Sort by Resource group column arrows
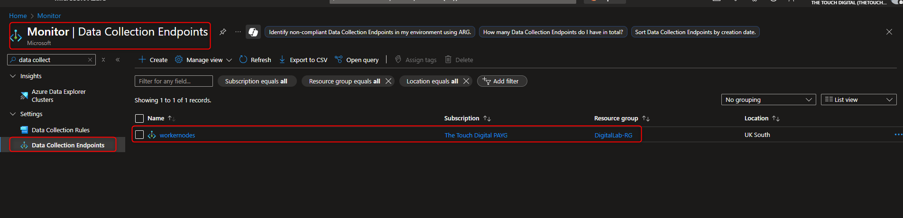903x218 pixels. click(646, 118)
